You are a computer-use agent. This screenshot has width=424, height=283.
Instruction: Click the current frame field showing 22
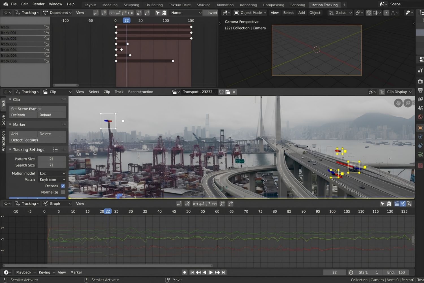(334, 272)
